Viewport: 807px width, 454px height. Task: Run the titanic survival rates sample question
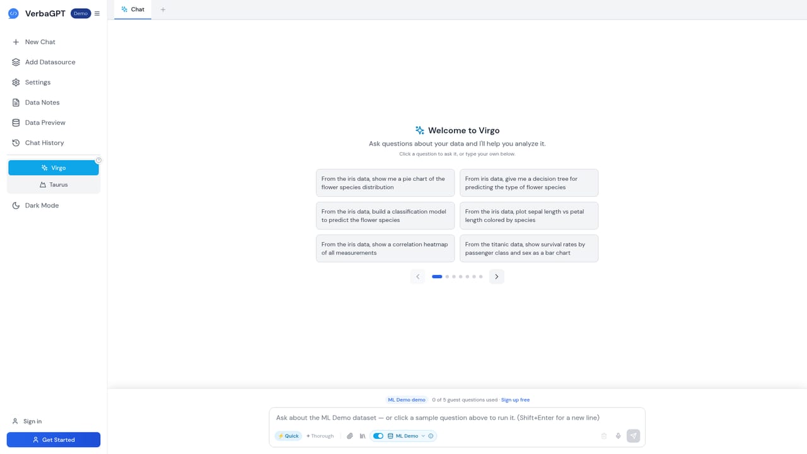tap(529, 248)
